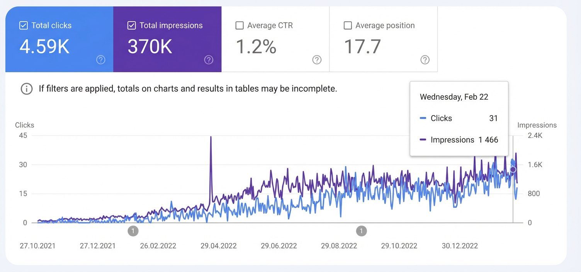Open the Average position help icon
This screenshot has height=272, width=581.
(x=425, y=60)
